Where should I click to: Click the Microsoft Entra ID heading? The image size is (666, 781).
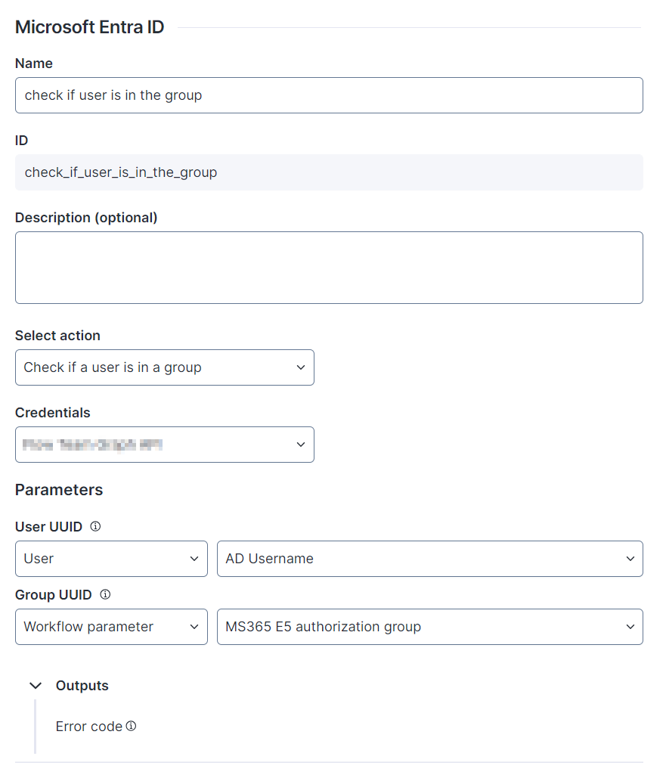click(89, 27)
